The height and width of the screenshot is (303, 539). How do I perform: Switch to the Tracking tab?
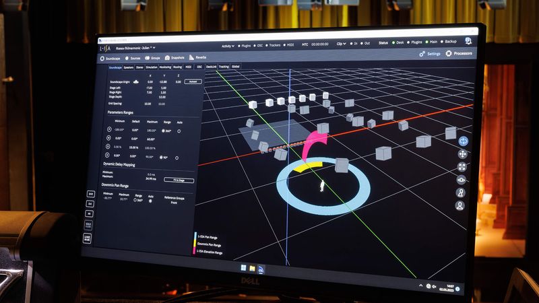[x=224, y=67]
